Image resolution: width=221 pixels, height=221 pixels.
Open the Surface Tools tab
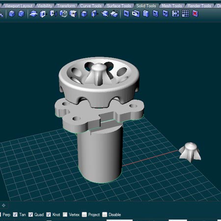click(x=119, y=6)
